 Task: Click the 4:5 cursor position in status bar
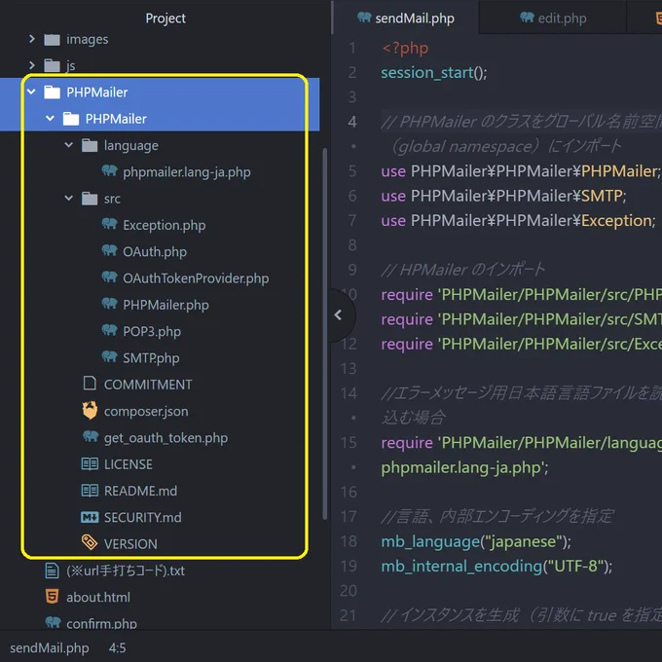pos(118,648)
